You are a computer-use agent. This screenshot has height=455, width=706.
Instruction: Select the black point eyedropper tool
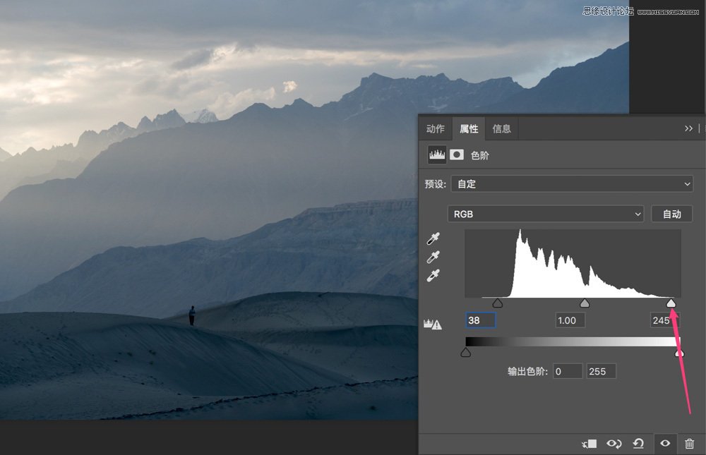click(433, 238)
